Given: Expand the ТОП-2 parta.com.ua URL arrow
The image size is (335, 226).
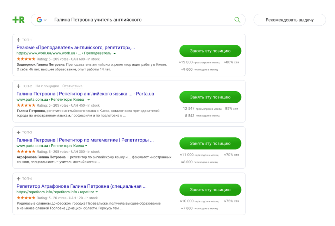Looking at the screenshot, I should pyautogui.click(x=88, y=100).
